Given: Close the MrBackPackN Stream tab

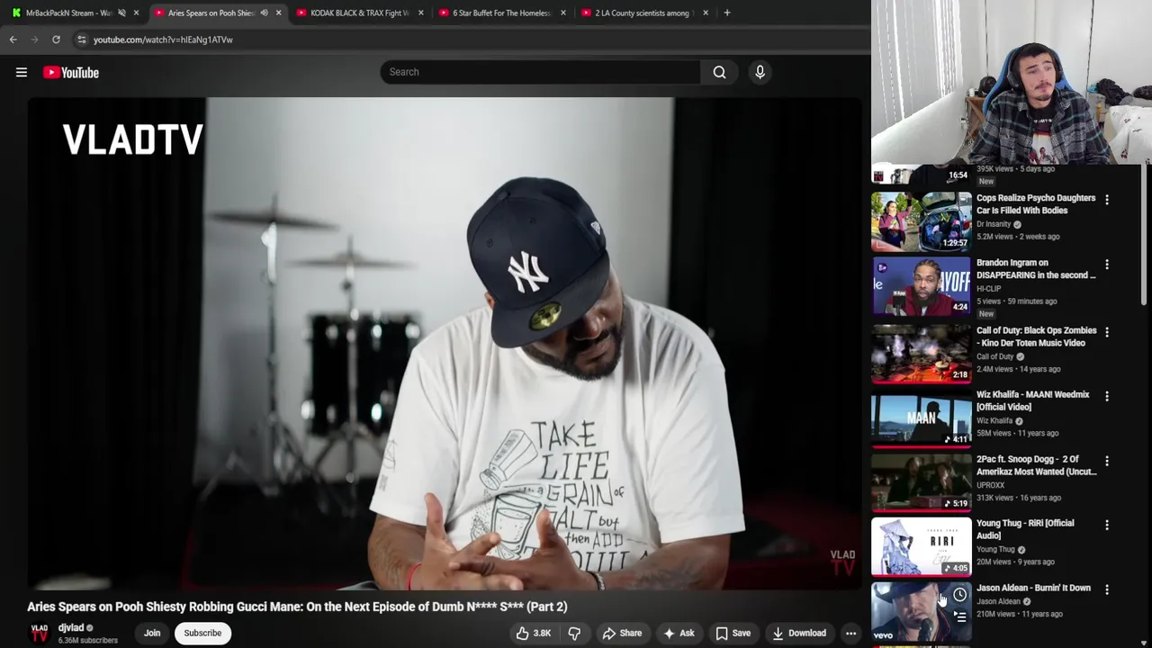Looking at the screenshot, I should coord(137,13).
